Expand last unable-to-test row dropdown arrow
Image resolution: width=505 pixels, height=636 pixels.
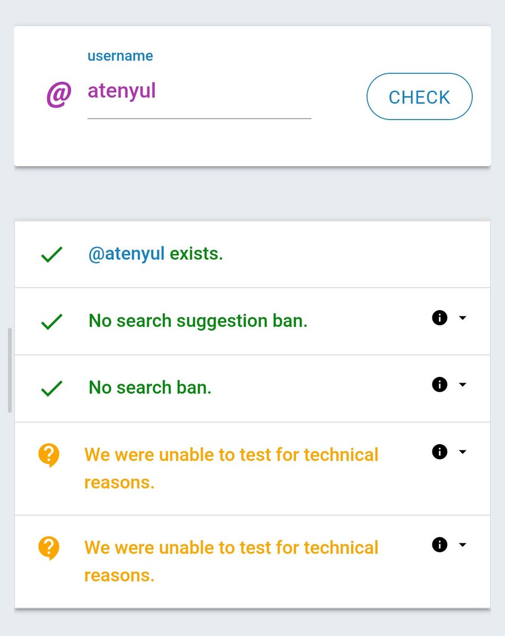463,545
